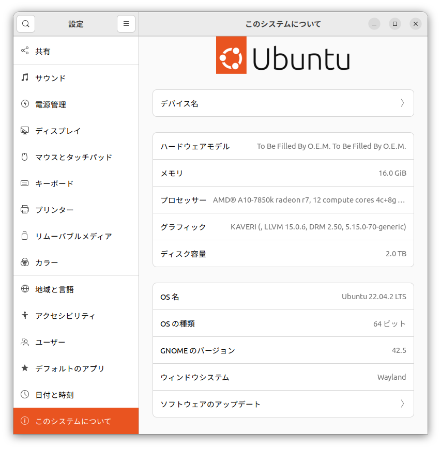441x449 pixels.
Task: Click the 日付と時刻 clock icon
Action: 25,395
